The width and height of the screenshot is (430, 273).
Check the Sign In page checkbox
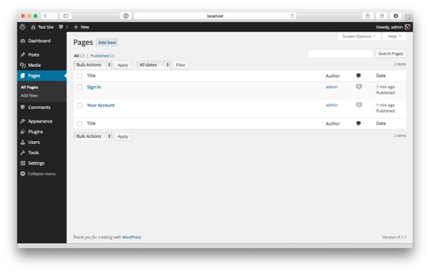[x=80, y=87]
